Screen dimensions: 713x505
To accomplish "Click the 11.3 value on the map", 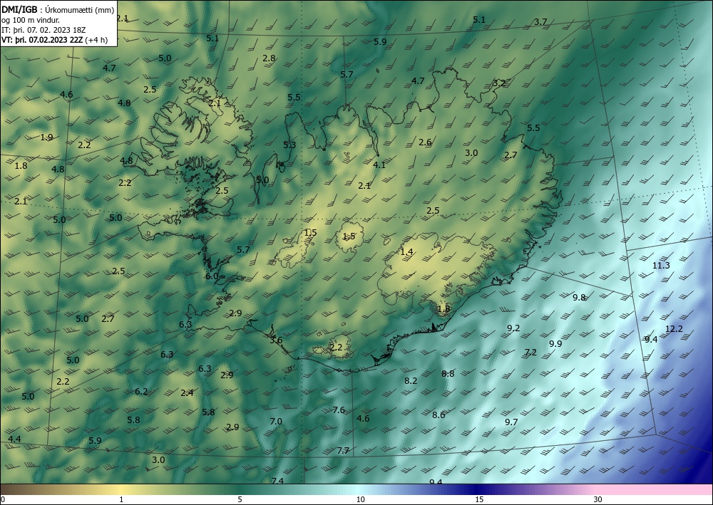I will pyautogui.click(x=661, y=265).
